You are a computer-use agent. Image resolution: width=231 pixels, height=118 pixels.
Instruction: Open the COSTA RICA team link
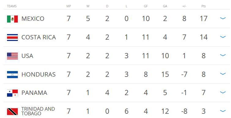tap(39, 37)
